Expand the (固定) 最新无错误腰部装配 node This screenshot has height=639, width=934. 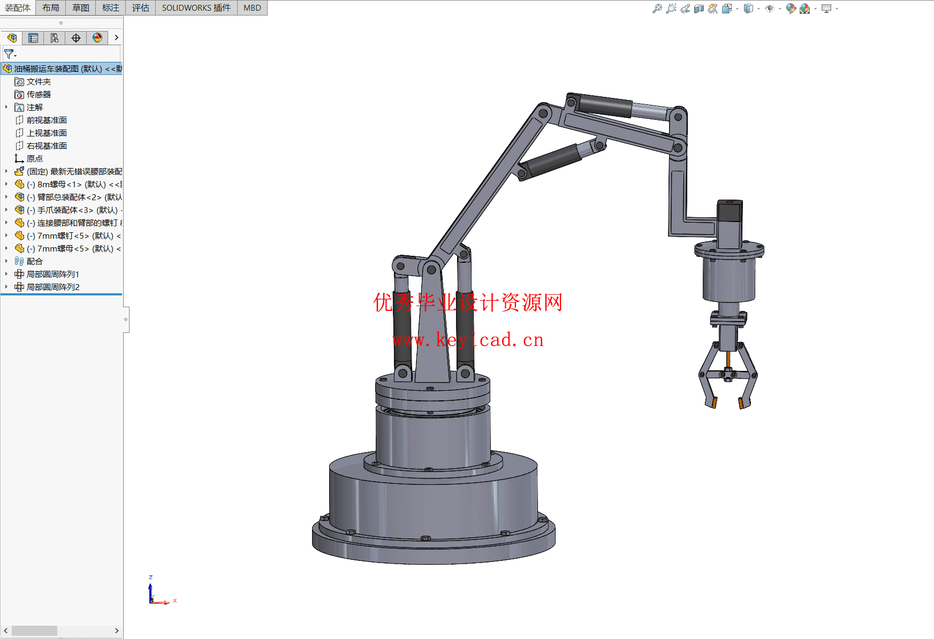[x=6, y=171]
